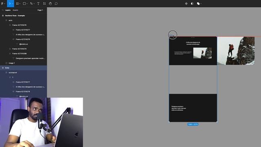Open the Pen tool dropdown arrow
Screen dimensions: 261x147
pos(34,4)
